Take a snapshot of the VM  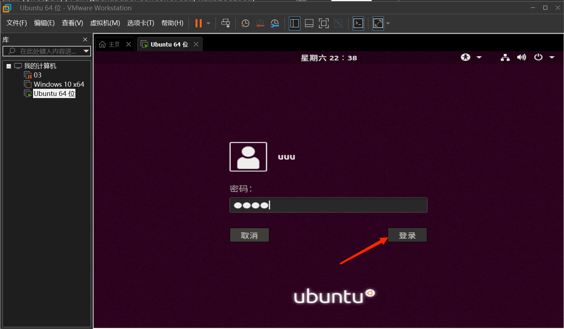pyautogui.click(x=245, y=23)
